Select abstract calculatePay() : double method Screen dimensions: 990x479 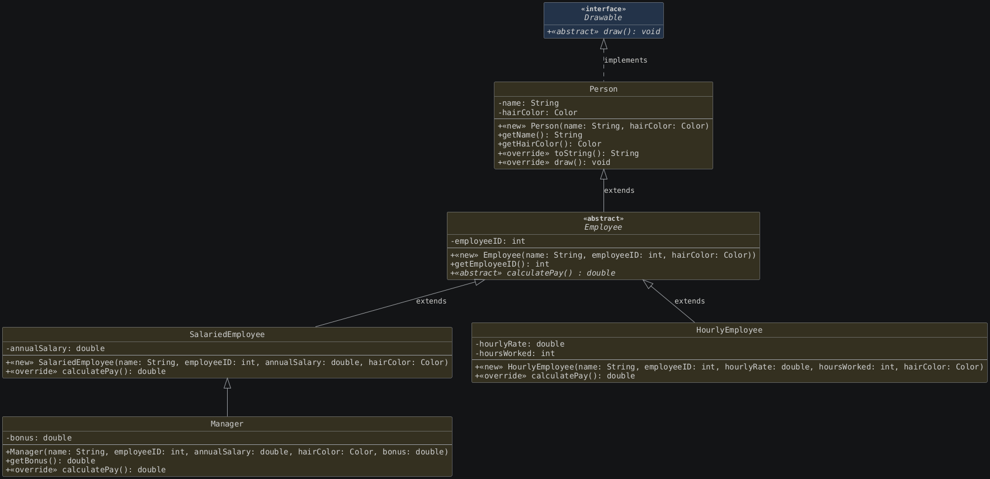pyautogui.click(x=532, y=273)
